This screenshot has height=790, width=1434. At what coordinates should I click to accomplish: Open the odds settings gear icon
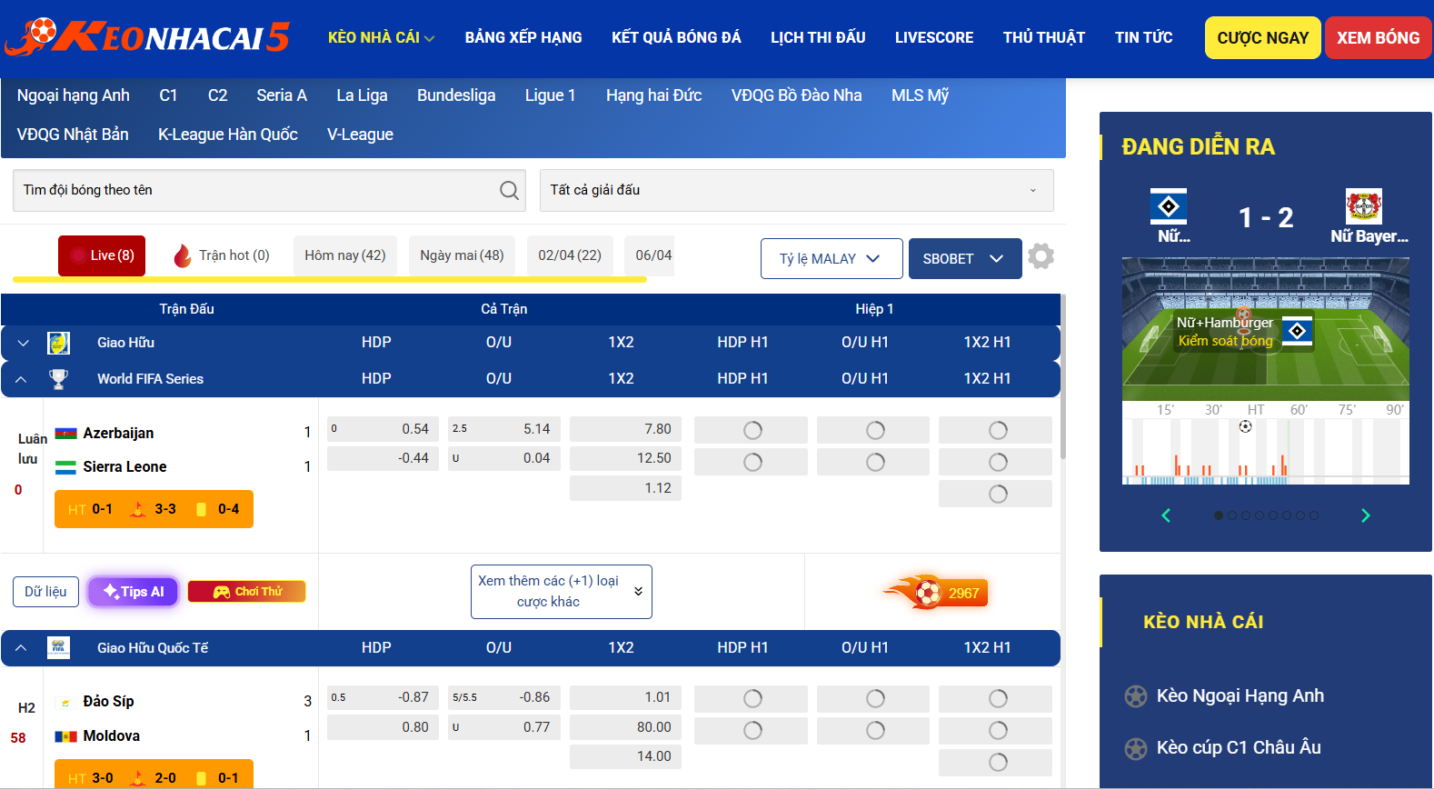tap(1041, 257)
